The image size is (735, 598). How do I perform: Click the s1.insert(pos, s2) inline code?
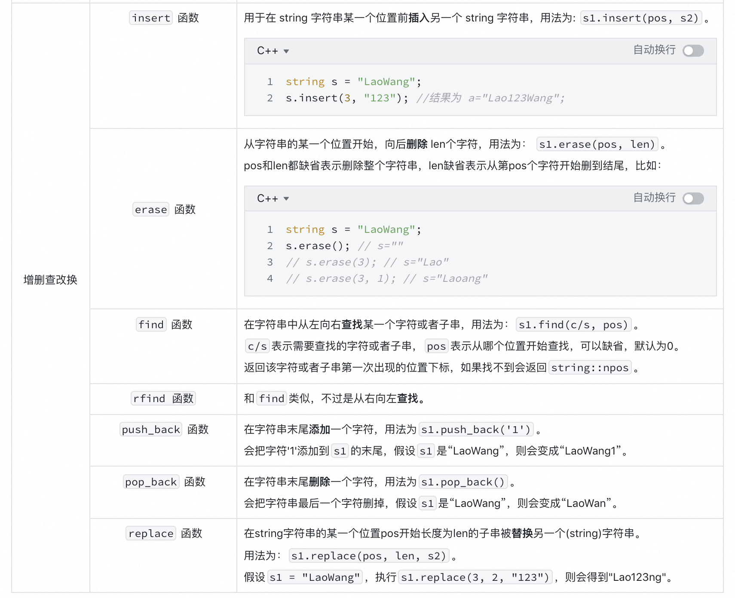[641, 18]
